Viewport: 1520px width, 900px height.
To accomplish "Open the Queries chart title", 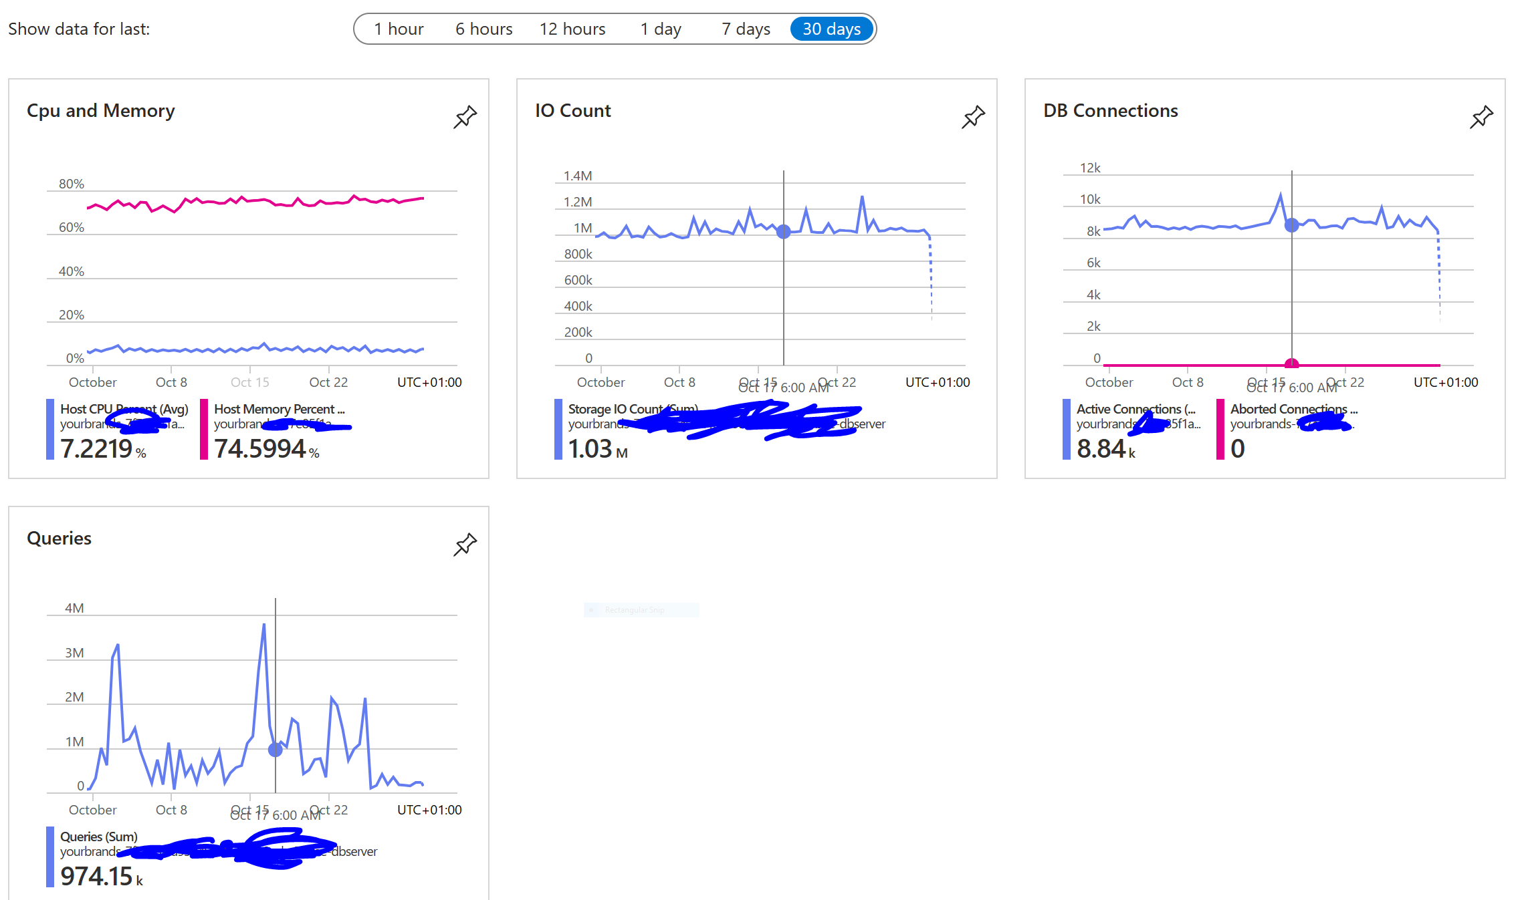I will click(59, 539).
